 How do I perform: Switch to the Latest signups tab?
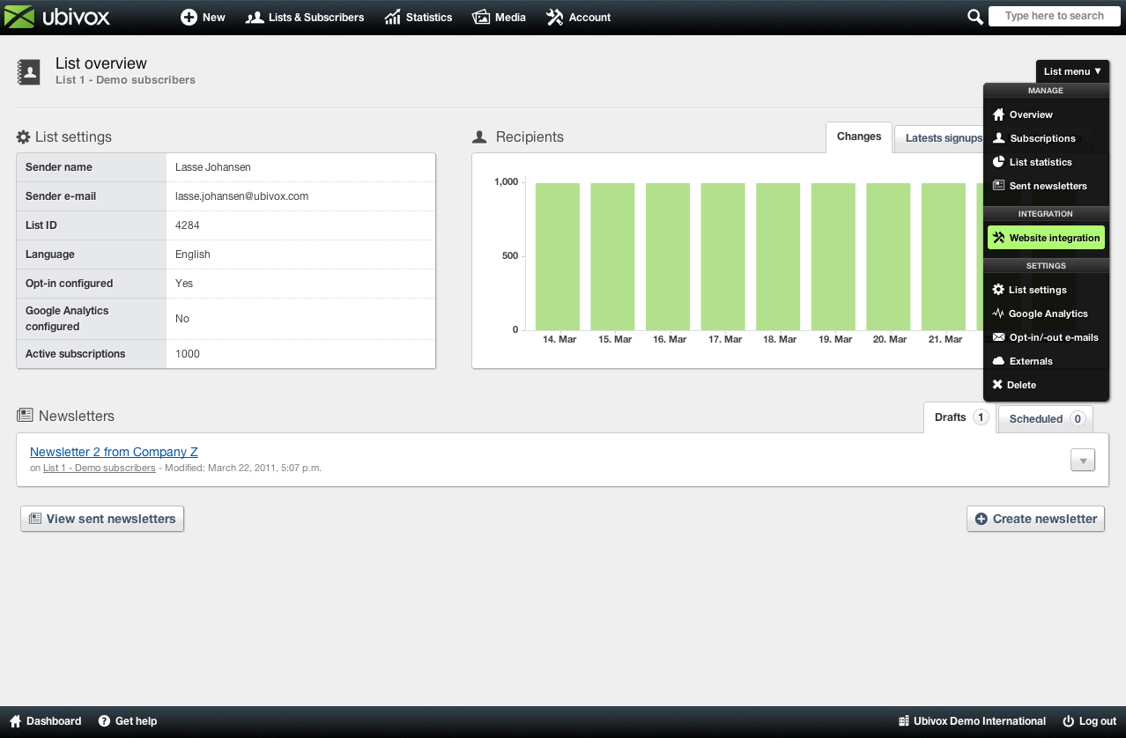942,138
